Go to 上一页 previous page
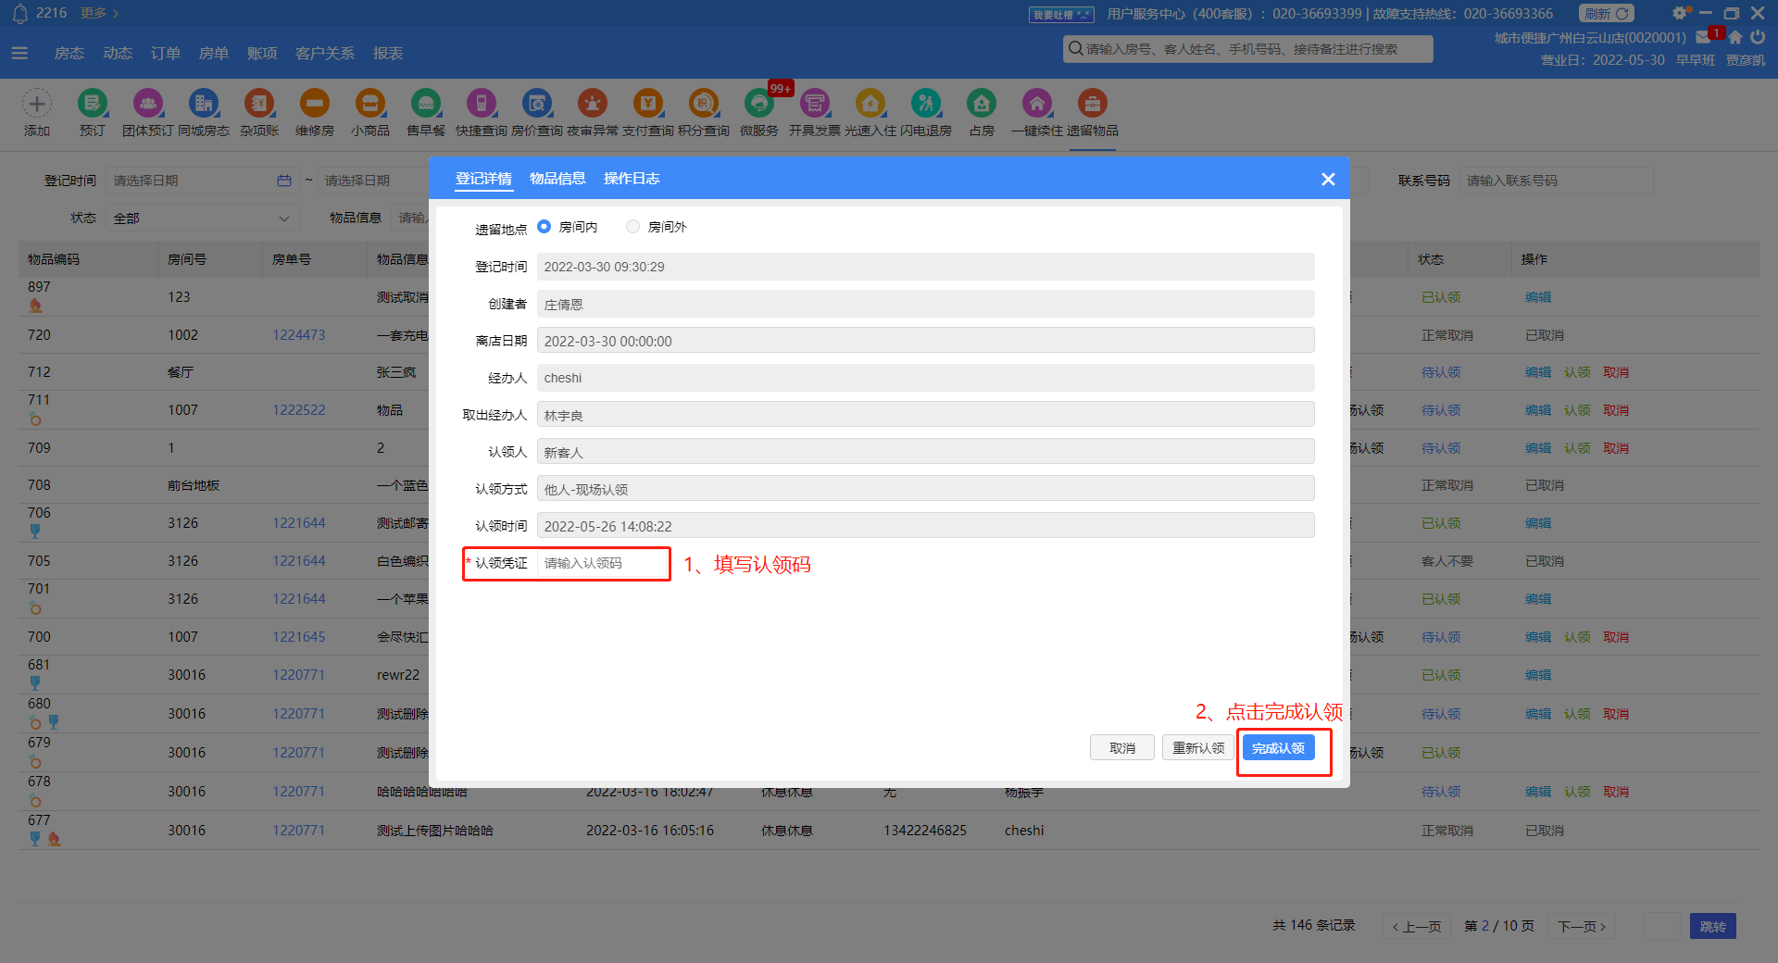The image size is (1778, 963). coord(1417,926)
